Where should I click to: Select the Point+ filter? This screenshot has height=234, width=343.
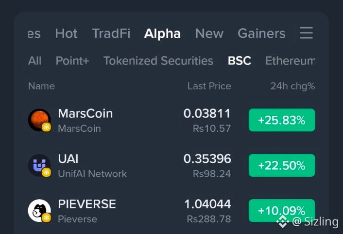tap(72, 61)
